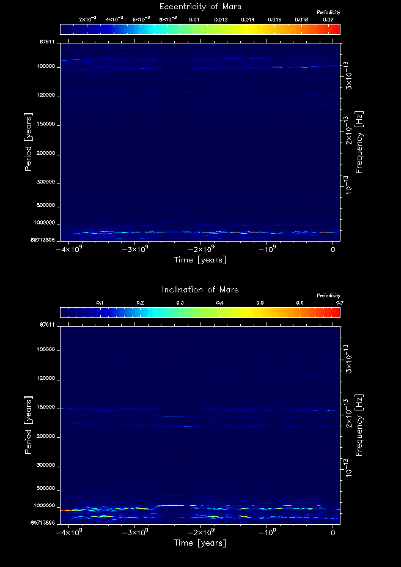The height and width of the screenshot is (567, 401).
Task: Select the 0.02 tick on the eccentricity colorbar
Action: (328, 20)
